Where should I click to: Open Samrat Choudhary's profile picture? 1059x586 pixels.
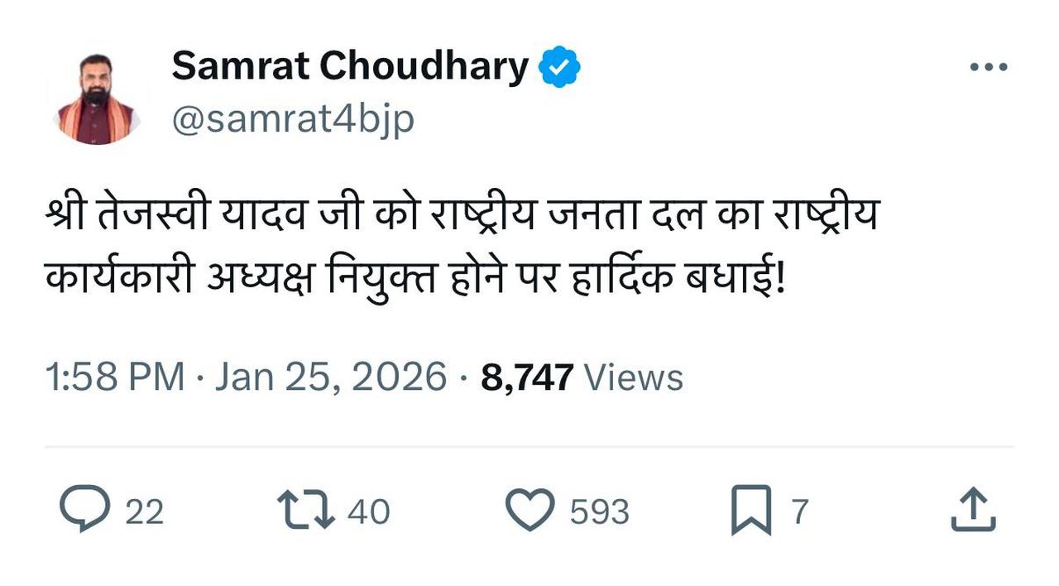(x=96, y=98)
